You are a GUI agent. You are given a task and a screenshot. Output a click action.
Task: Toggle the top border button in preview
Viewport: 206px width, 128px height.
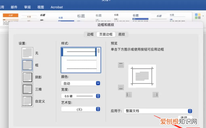click(121, 65)
